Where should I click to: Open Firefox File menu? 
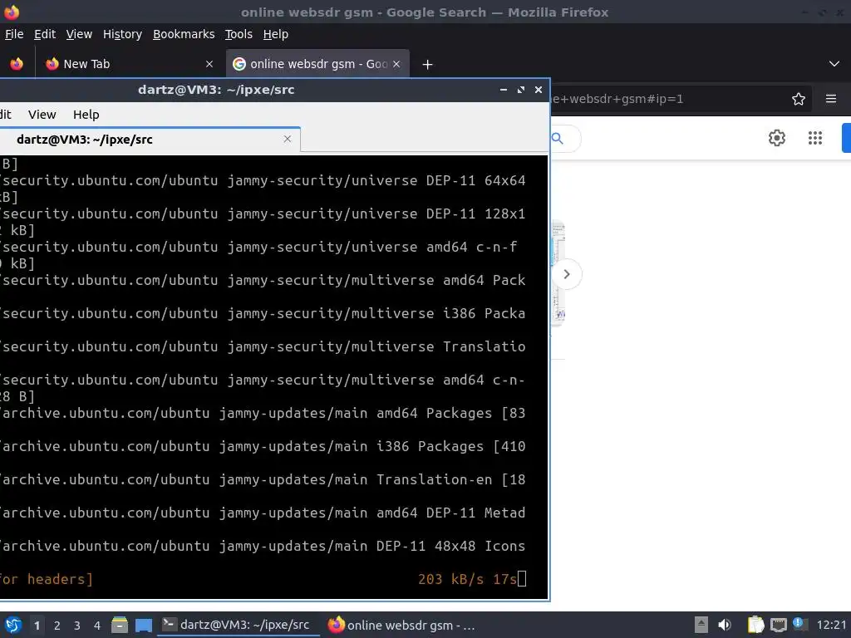[14, 34]
